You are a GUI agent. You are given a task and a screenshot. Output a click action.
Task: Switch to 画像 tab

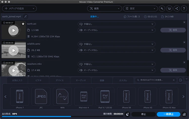[102, 80]
